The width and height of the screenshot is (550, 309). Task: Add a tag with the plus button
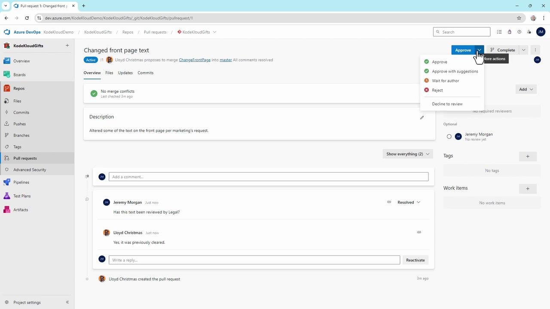click(528, 156)
